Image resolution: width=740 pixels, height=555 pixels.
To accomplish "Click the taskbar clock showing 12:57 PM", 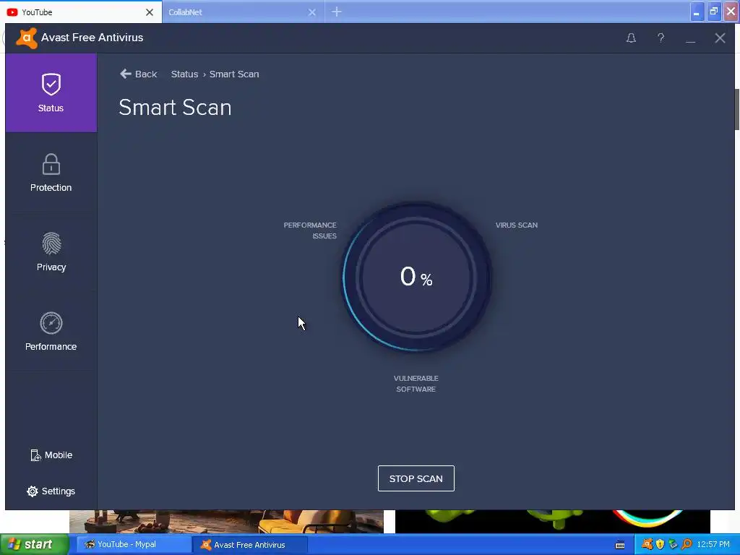I will pyautogui.click(x=713, y=545).
